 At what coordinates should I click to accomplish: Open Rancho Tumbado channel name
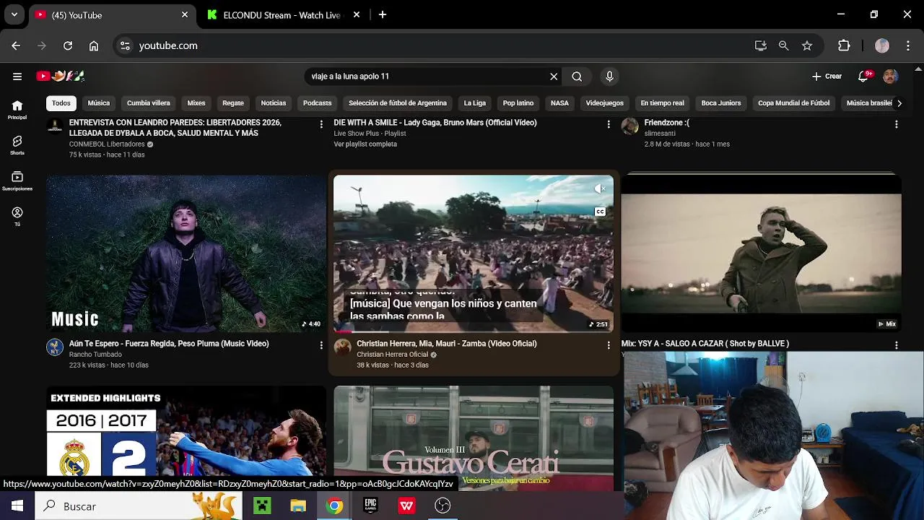coord(95,355)
